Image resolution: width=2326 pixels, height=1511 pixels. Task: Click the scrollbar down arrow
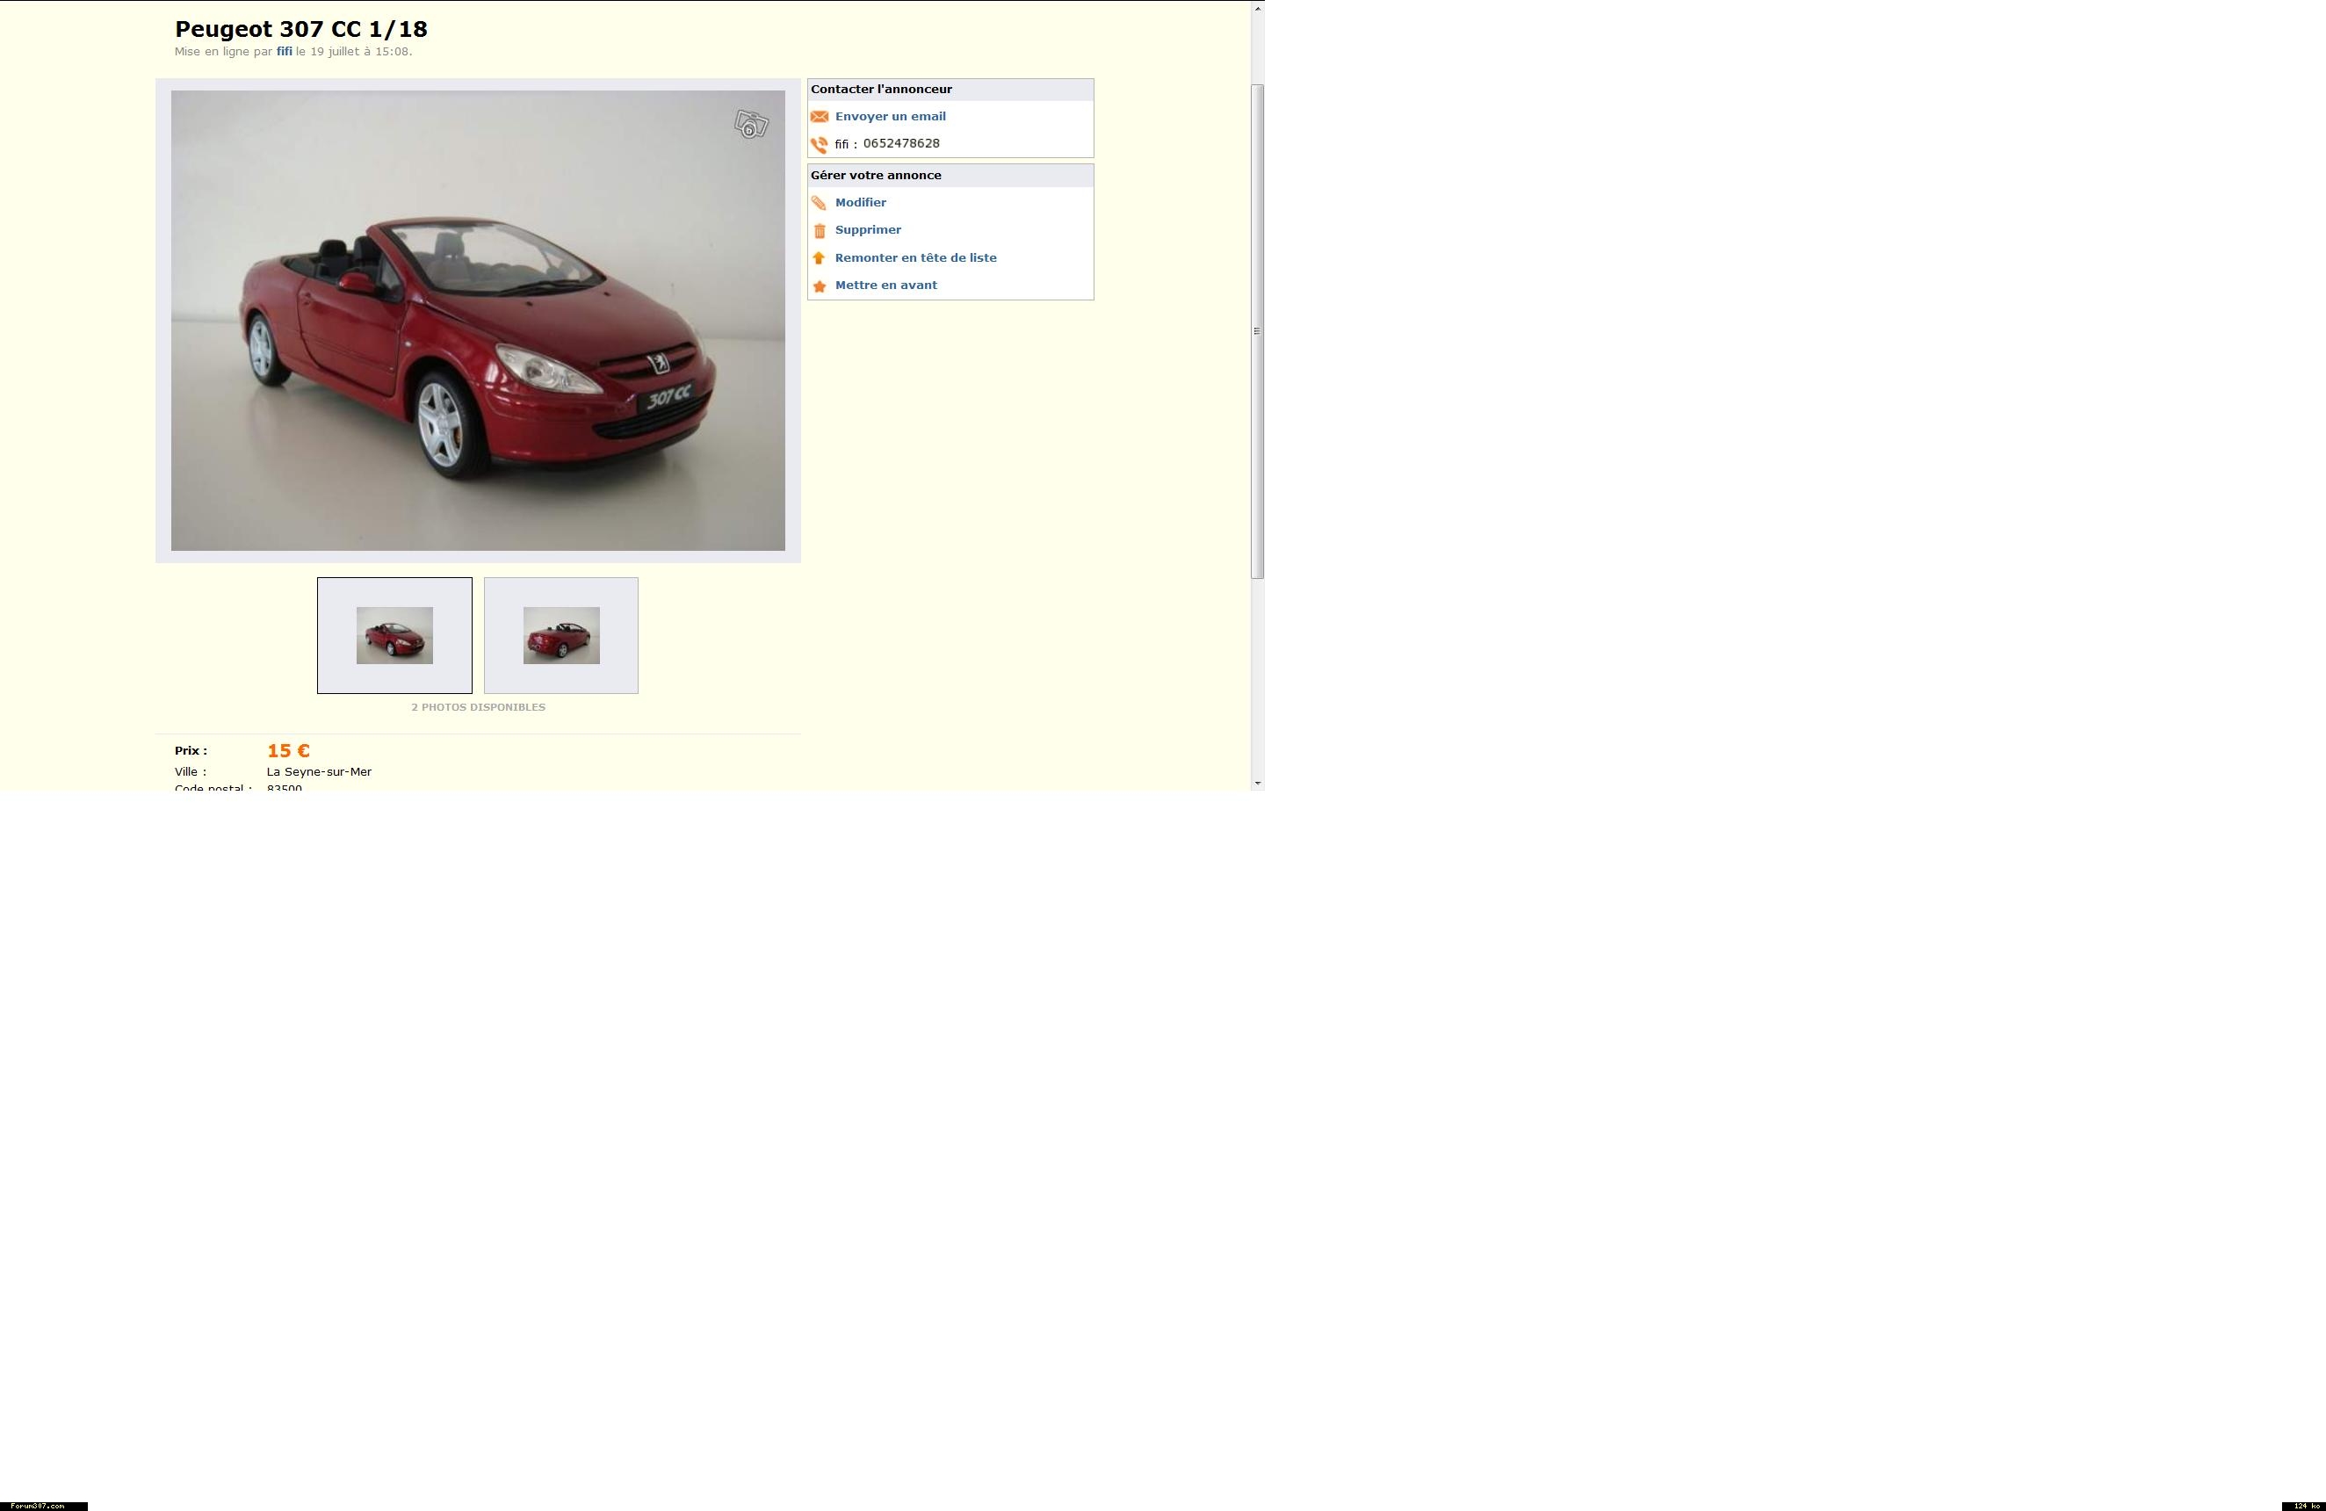(1258, 783)
